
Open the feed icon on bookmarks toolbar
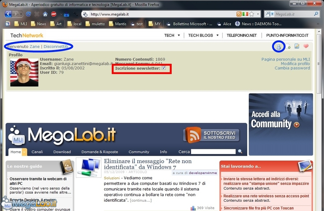pyautogui.click(x=8, y=24)
